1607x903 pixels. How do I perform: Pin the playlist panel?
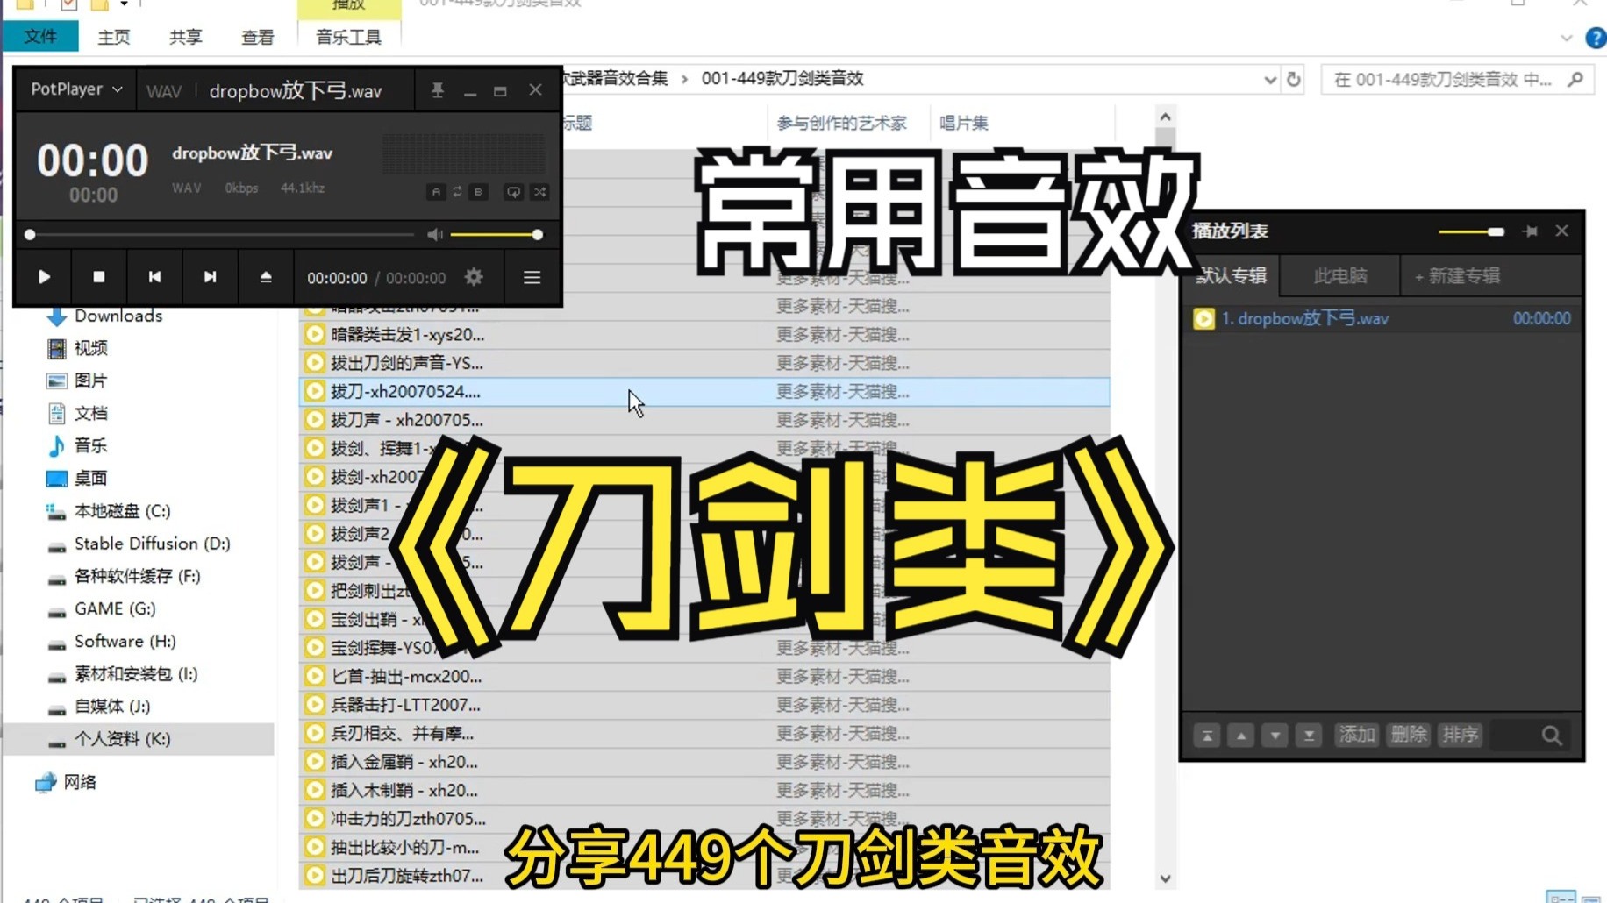(1530, 231)
